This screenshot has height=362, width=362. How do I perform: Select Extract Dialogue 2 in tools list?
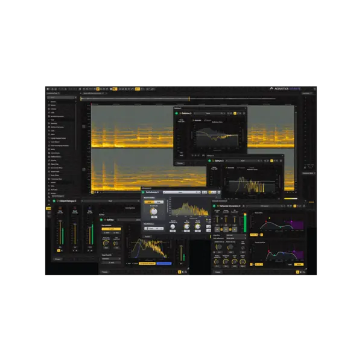tap(58, 196)
